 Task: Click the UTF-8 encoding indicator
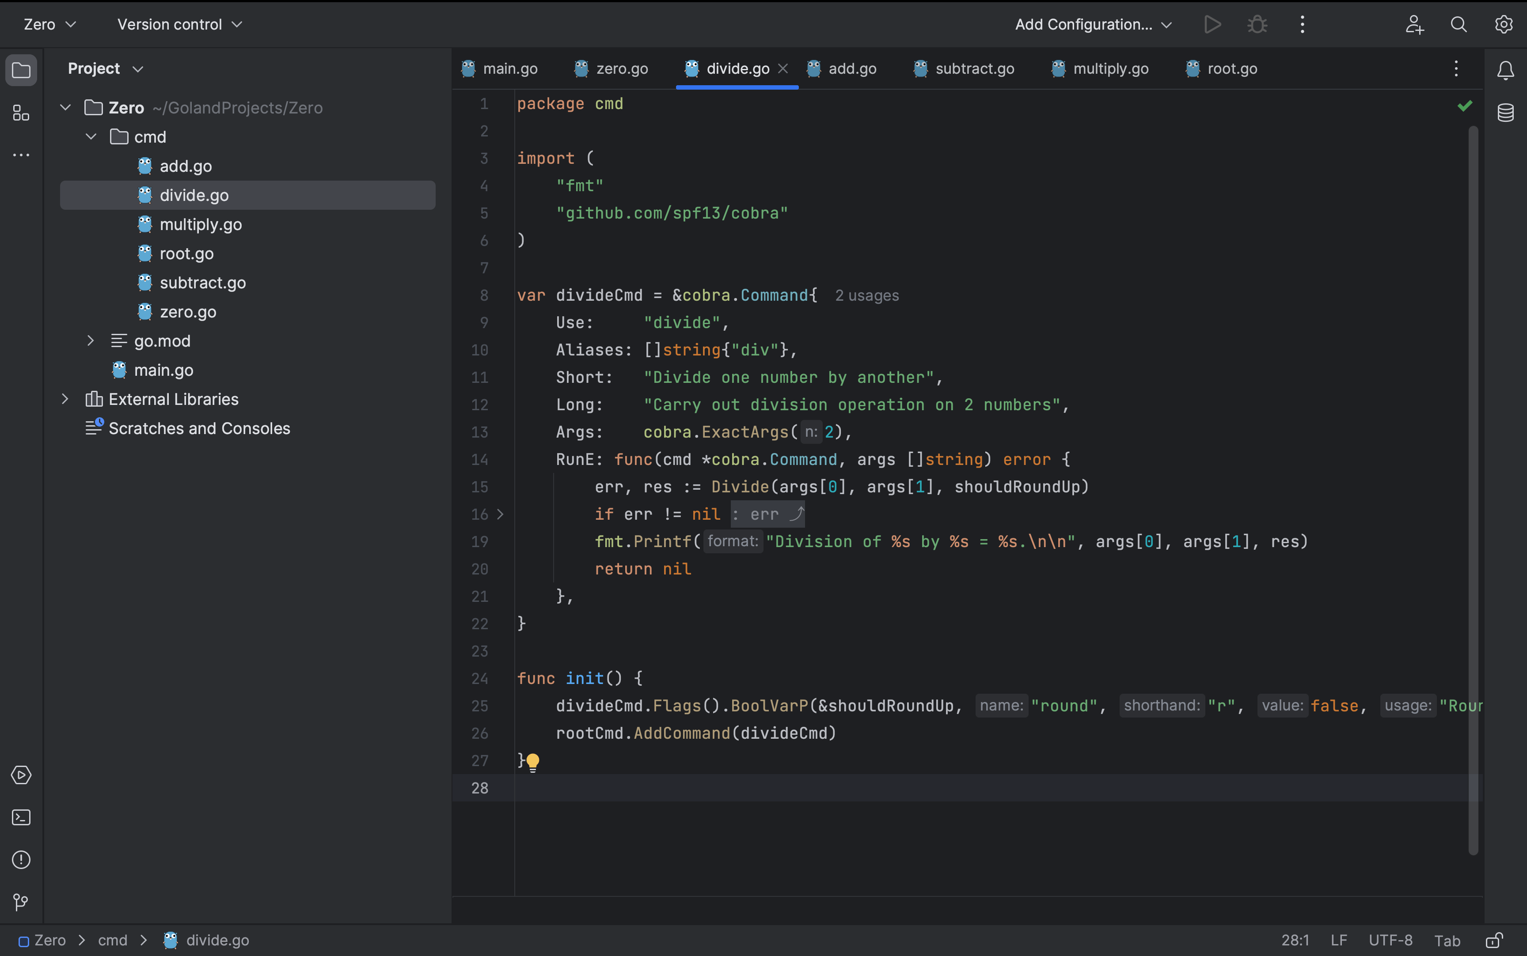1390,940
